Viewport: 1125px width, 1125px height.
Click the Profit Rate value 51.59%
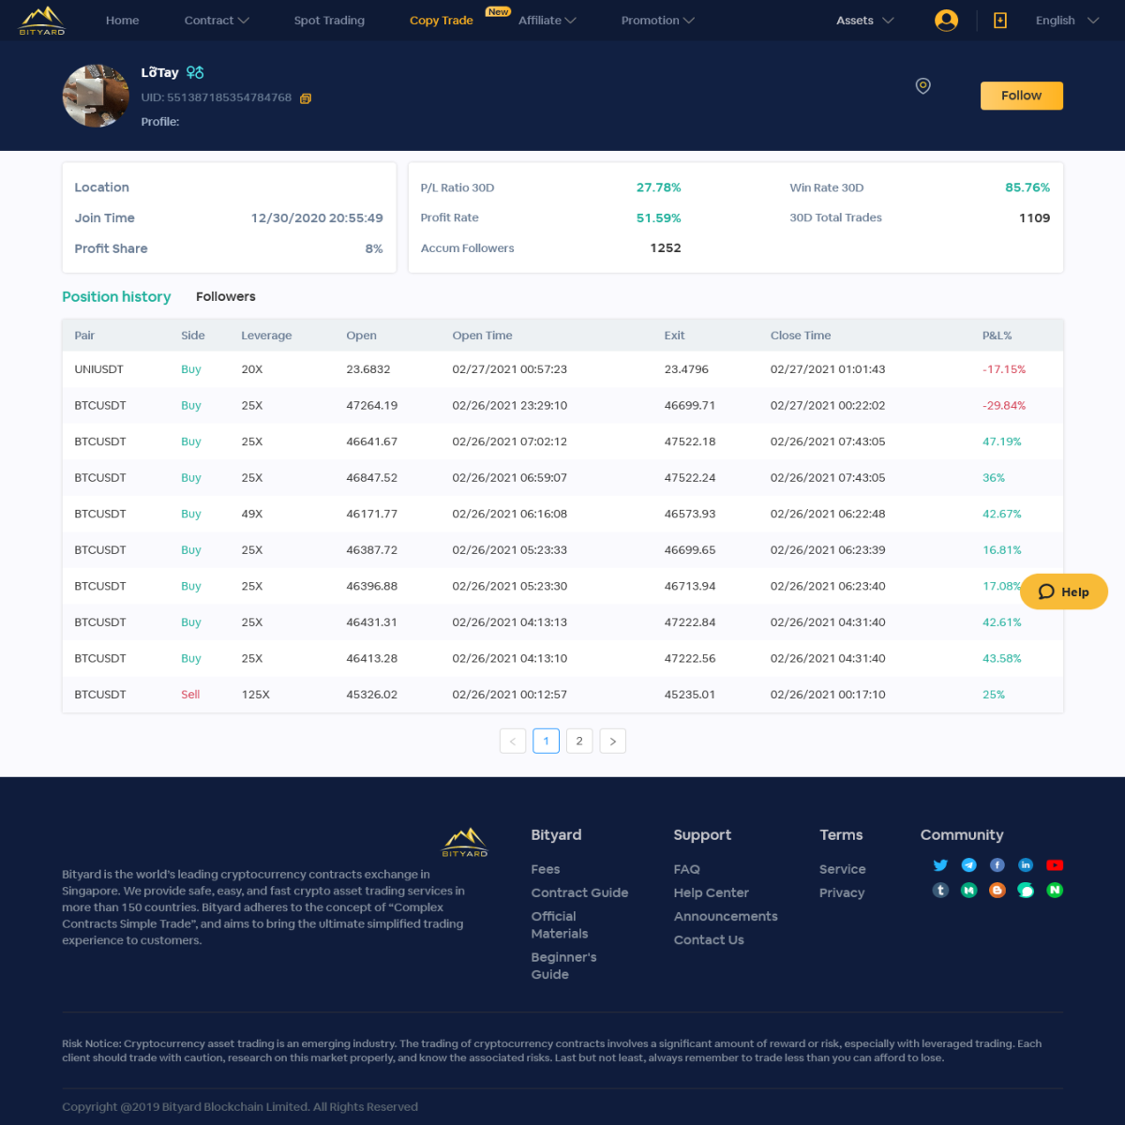659,217
